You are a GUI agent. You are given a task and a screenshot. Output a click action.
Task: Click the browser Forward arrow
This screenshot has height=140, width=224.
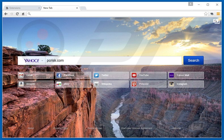tap(11, 14)
